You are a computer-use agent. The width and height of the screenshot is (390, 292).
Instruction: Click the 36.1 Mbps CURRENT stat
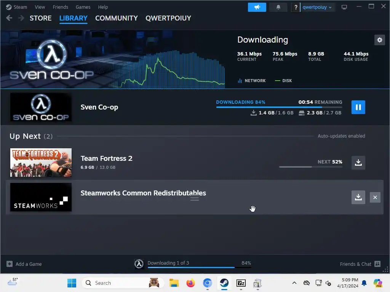pyautogui.click(x=249, y=56)
